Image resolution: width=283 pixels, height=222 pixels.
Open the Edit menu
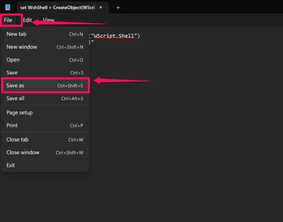tap(27, 20)
